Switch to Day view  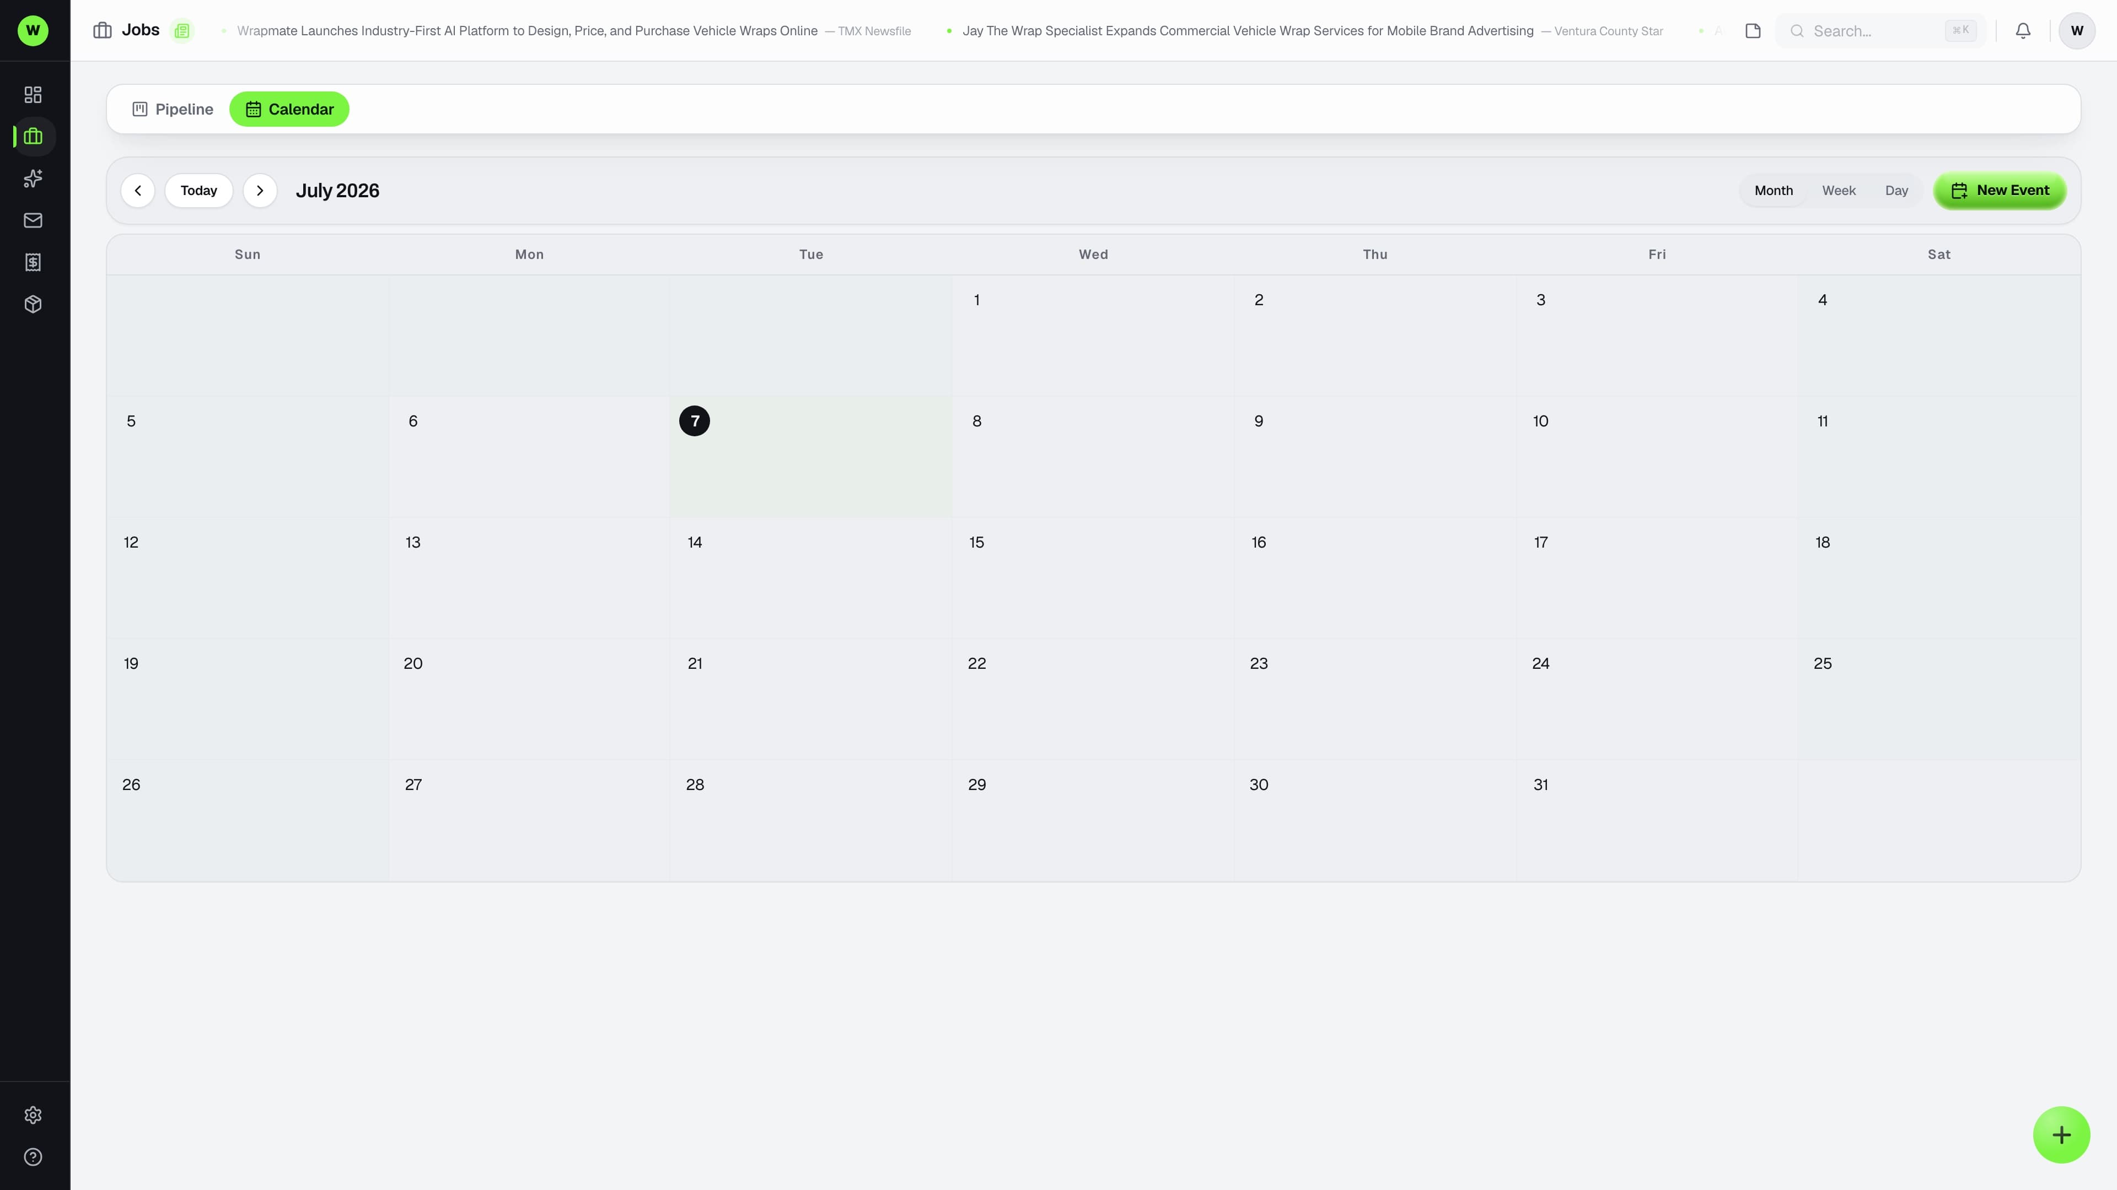[1896, 191]
